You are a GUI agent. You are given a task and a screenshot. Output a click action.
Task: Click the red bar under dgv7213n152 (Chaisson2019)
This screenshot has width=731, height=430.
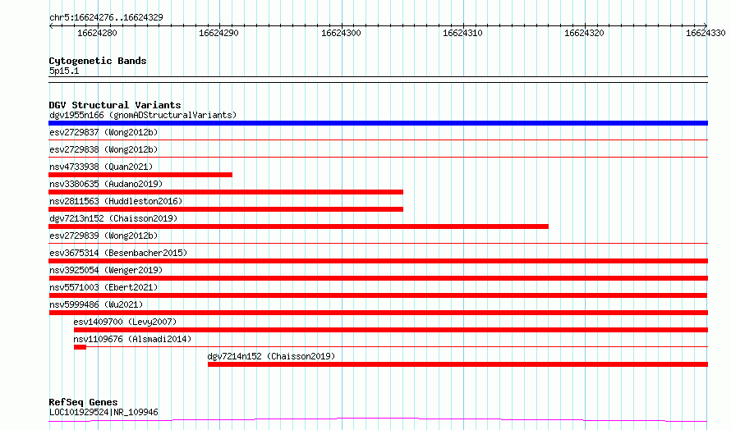click(x=298, y=226)
